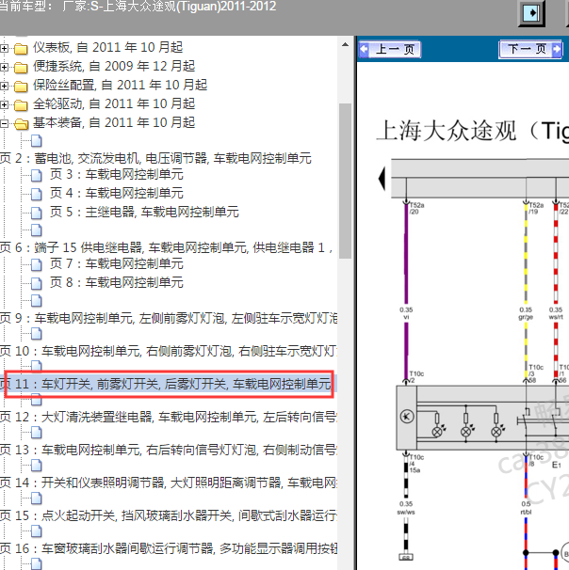Click the 0.35 sw/ws wire label
The width and height of the screenshot is (569, 570).
[406, 508]
